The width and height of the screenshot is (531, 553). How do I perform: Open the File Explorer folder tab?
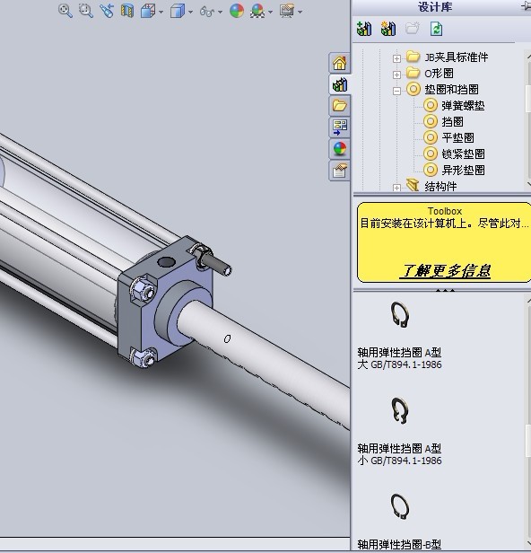[x=339, y=105]
